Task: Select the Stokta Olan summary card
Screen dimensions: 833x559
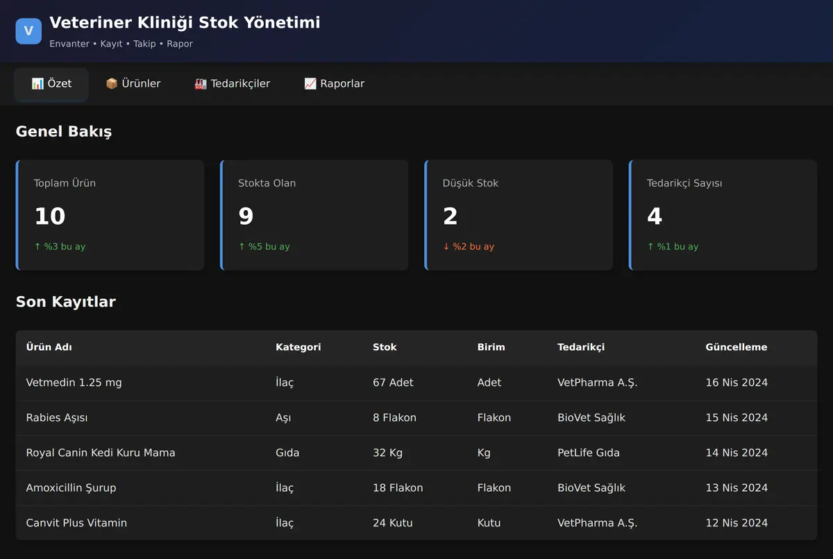Action: coord(314,215)
